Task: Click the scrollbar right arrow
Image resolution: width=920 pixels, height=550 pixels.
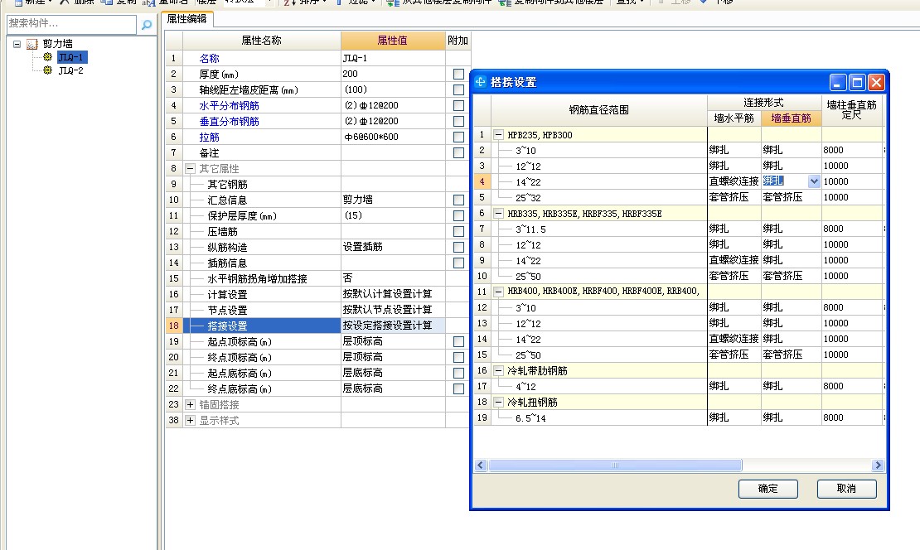Action: pyautogui.click(x=878, y=466)
